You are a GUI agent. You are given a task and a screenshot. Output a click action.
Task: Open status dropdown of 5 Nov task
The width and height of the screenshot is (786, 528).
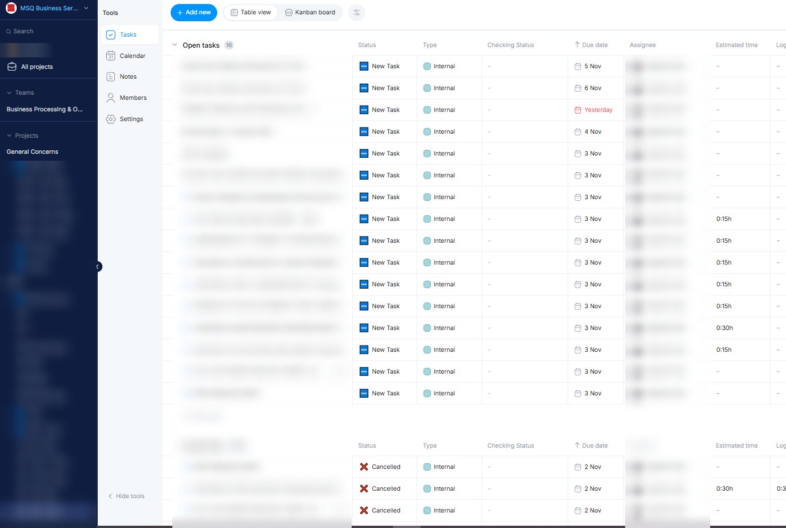click(x=384, y=66)
